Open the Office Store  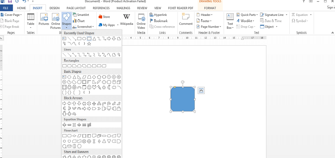pos(104,17)
